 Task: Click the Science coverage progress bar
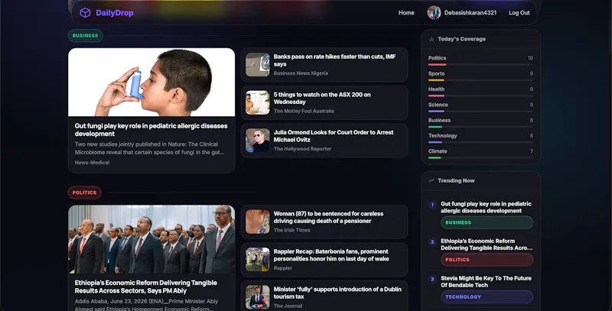(x=480, y=112)
